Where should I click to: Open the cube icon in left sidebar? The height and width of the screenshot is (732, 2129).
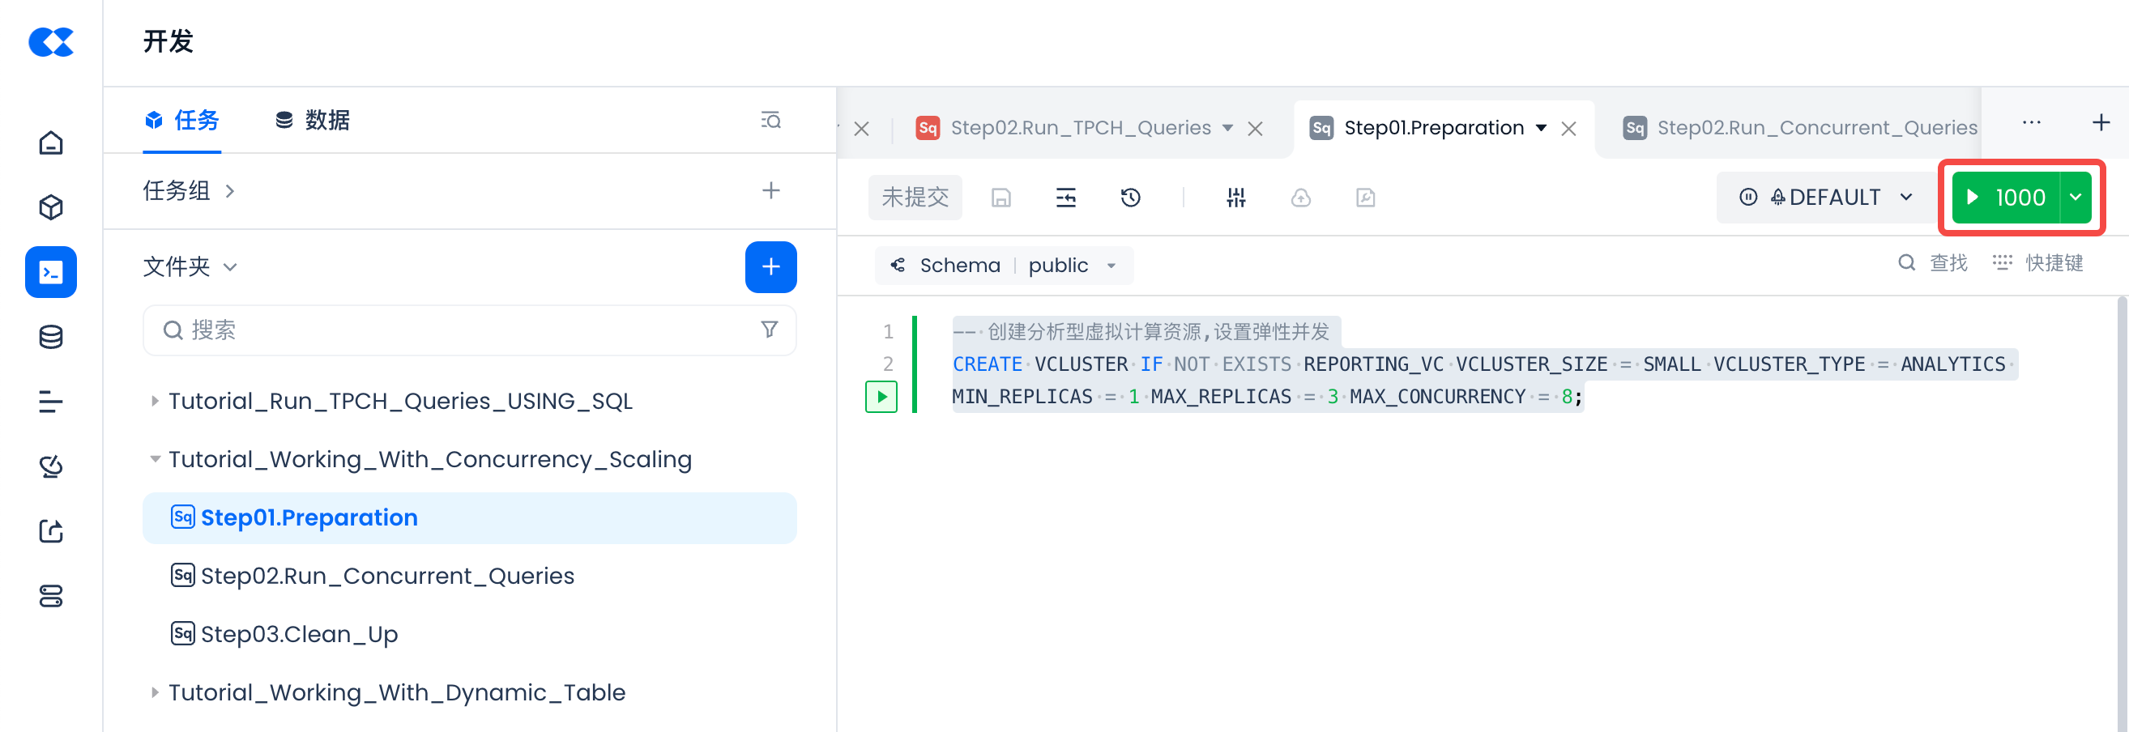(x=51, y=207)
